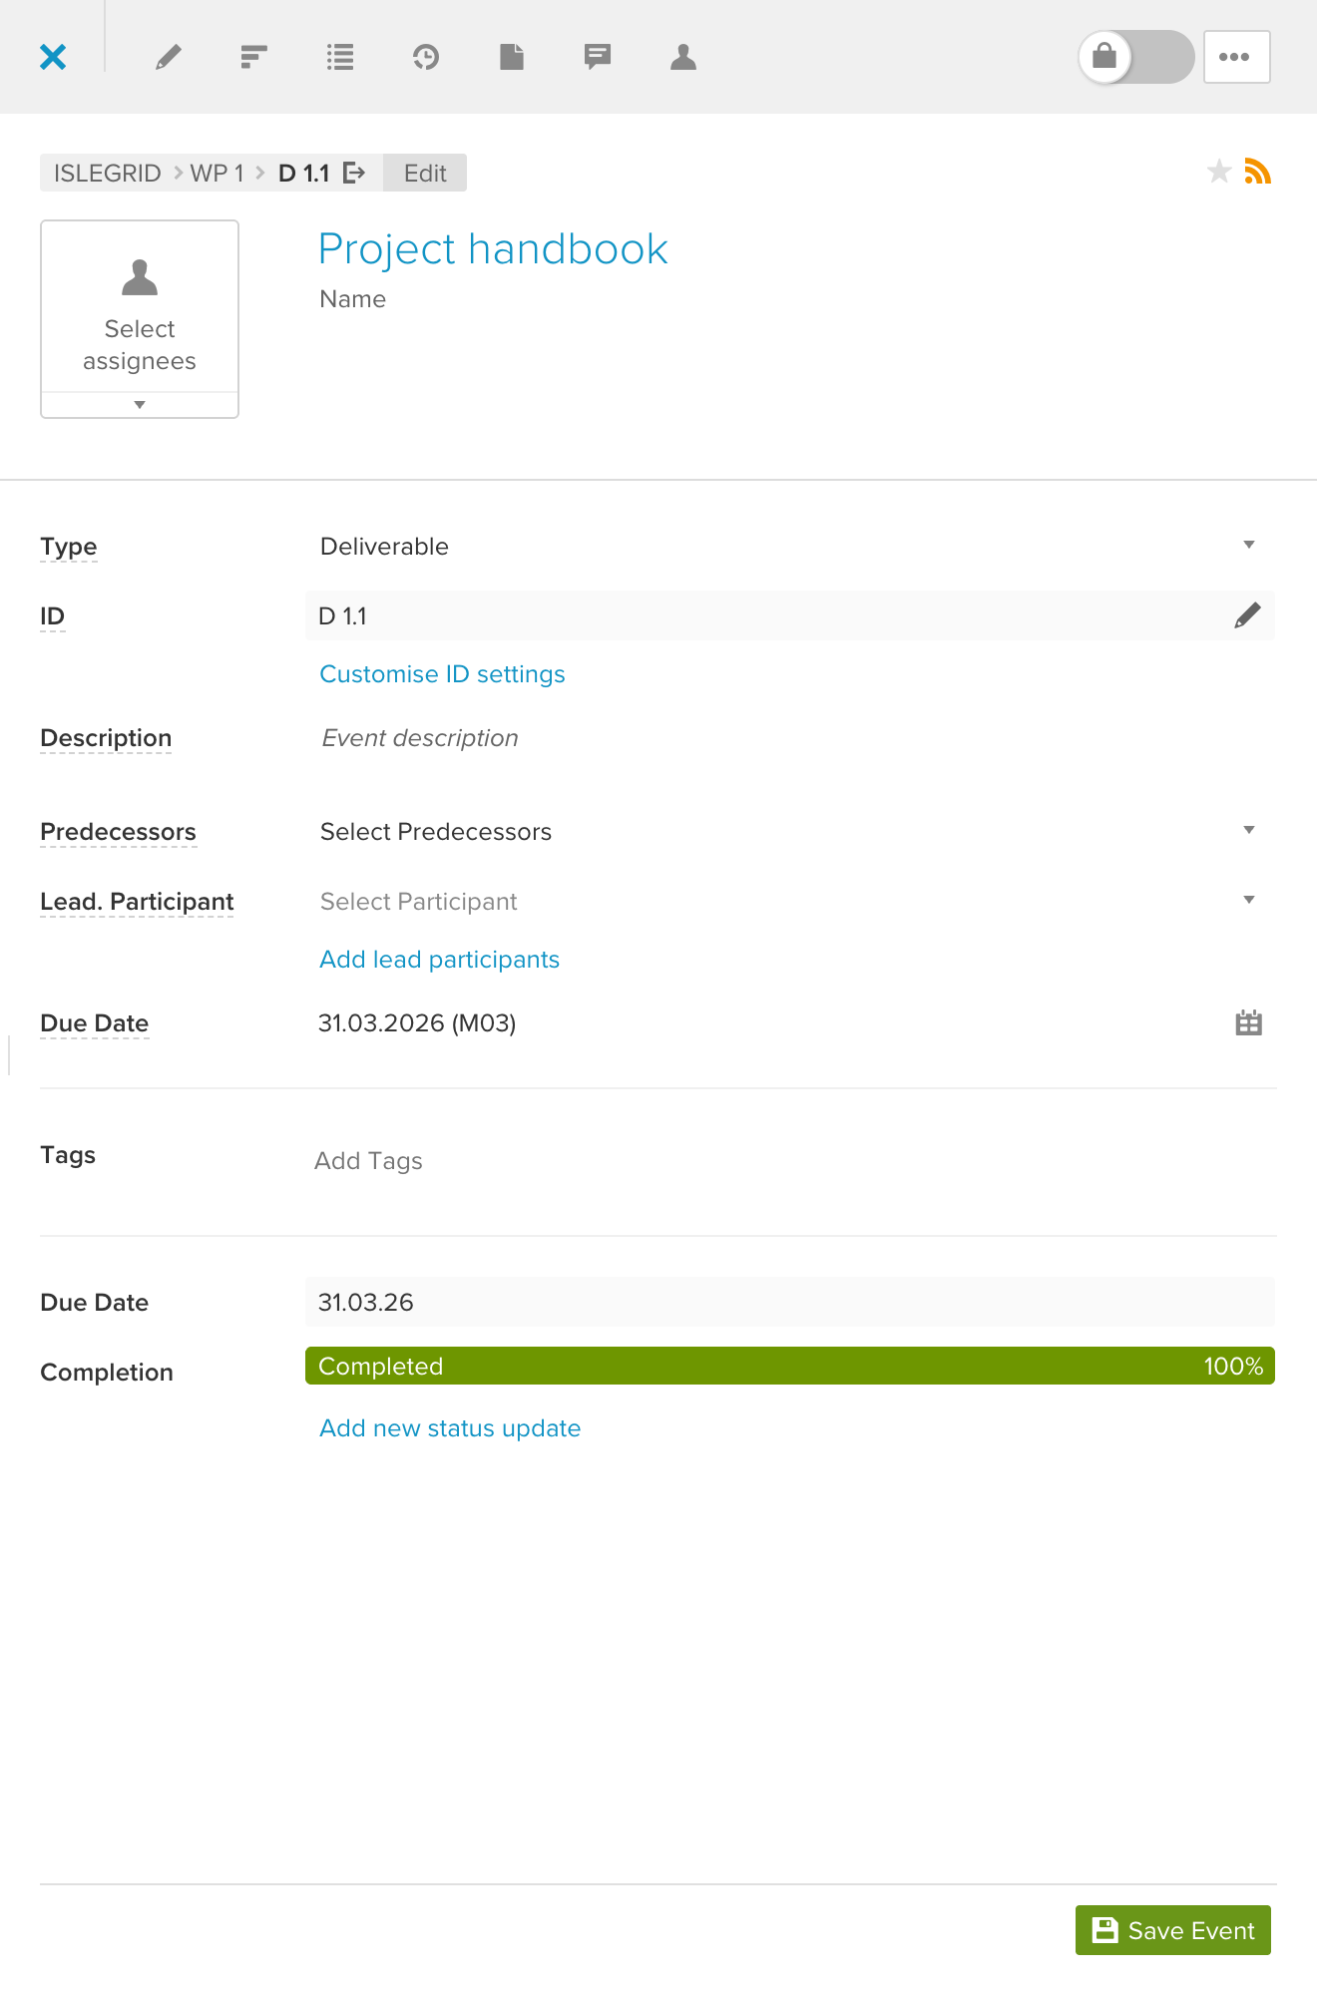Click the Add Tags field
The width and height of the screenshot is (1317, 1995).
tap(368, 1161)
